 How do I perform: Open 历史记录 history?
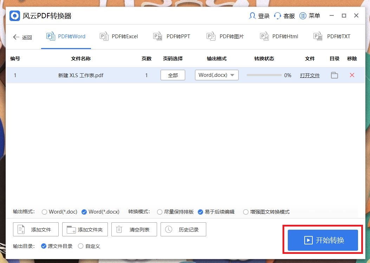(x=183, y=229)
